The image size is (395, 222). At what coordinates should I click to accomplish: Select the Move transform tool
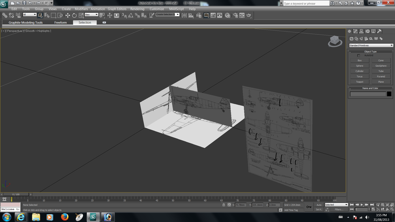pos(68,15)
